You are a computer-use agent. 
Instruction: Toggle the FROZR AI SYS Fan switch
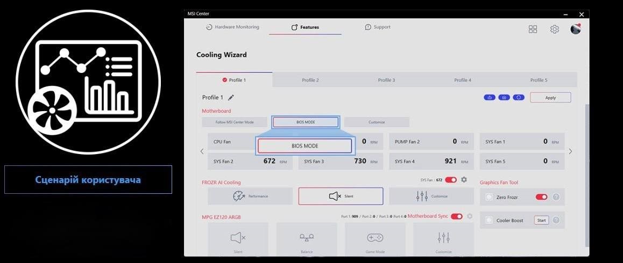click(451, 180)
